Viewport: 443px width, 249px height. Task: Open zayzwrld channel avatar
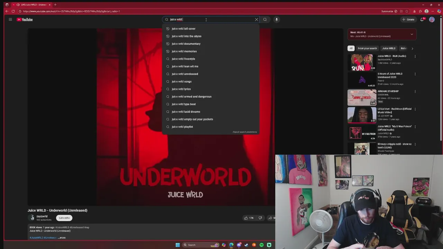32,218
